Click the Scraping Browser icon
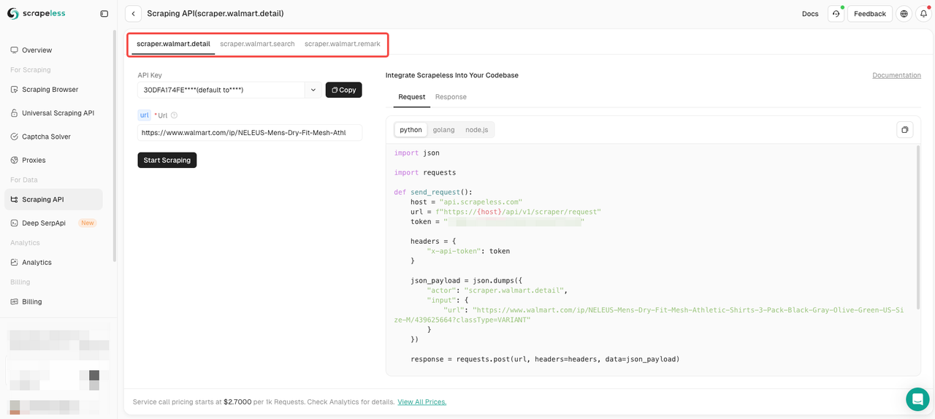This screenshot has width=935, height=419. [x=15, y=90]
